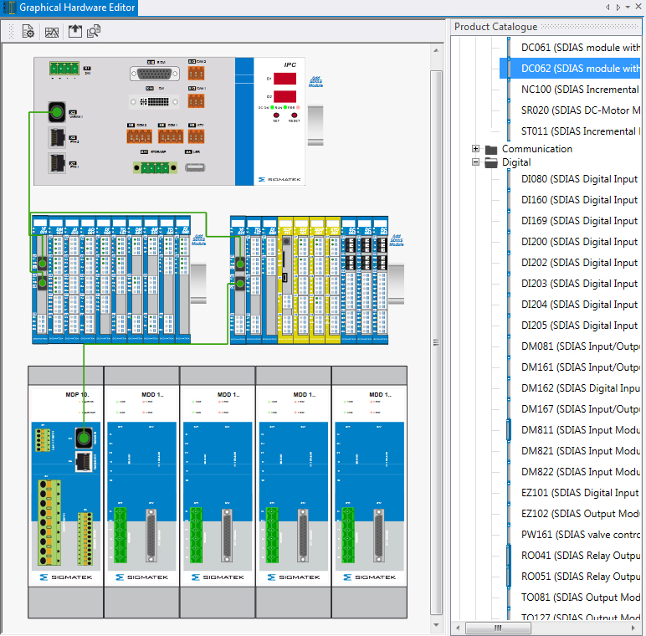Click the canvas scrollbar down arrow
The height and width of the screenshot is (636, 646).
436,625
